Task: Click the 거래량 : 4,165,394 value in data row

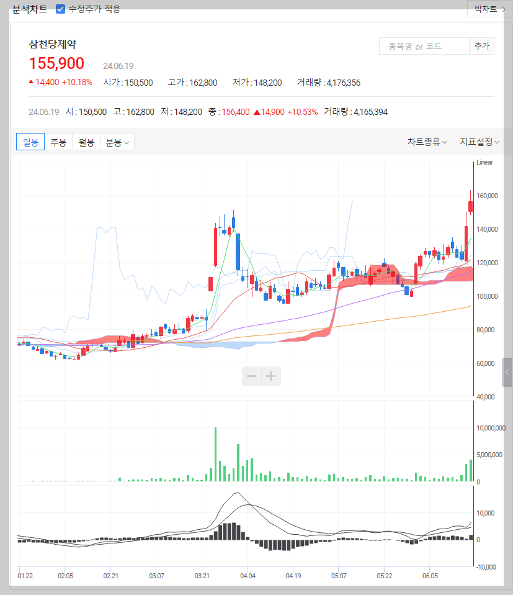Action: pyautogui.click(x=356, y=112)
